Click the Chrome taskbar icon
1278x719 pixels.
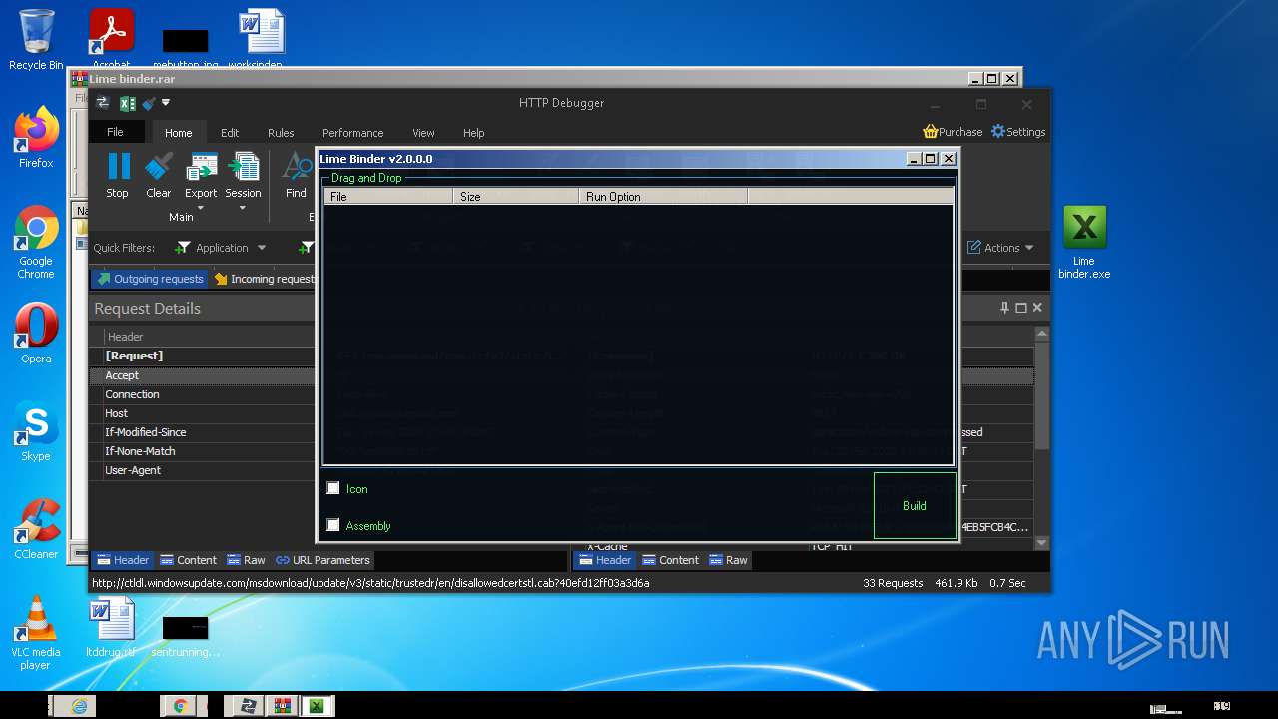[180, 706]
